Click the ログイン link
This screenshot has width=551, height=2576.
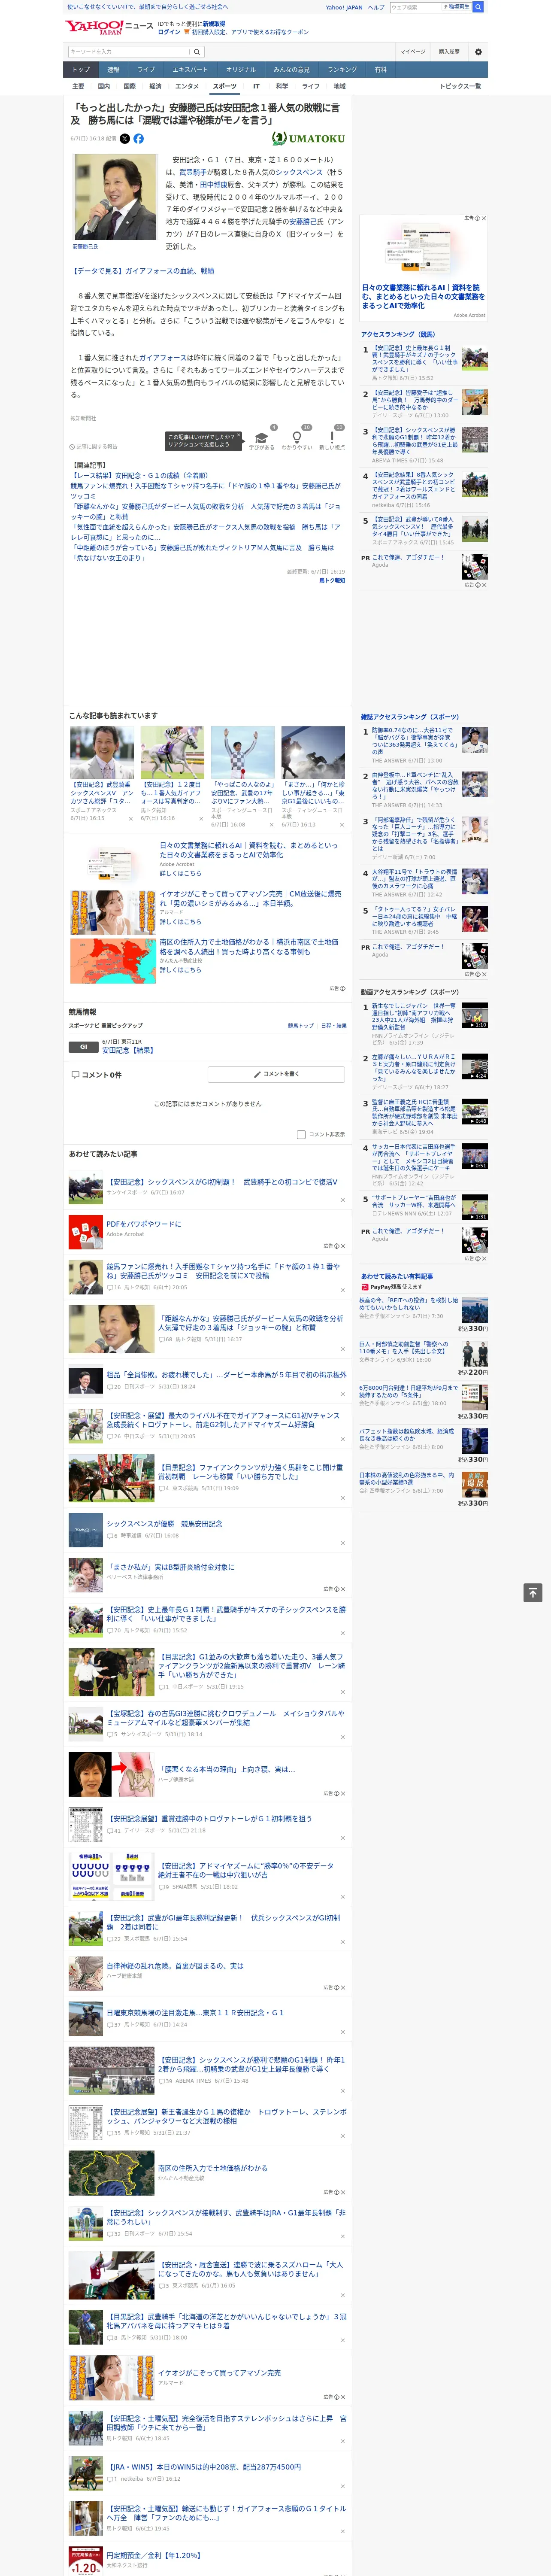pos(169,32)
